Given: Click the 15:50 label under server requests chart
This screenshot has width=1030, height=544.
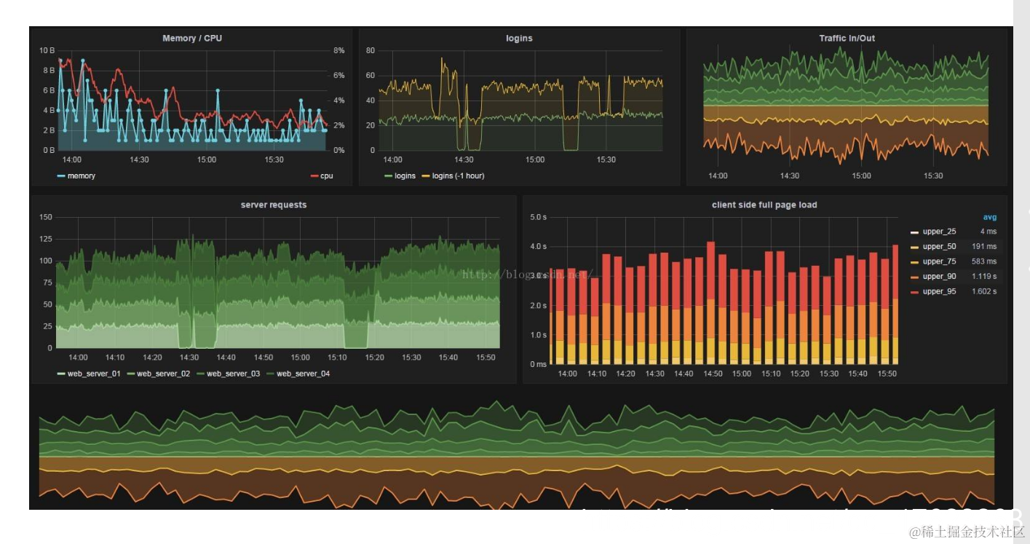Looking at the screenshot, I should (486, 358).
